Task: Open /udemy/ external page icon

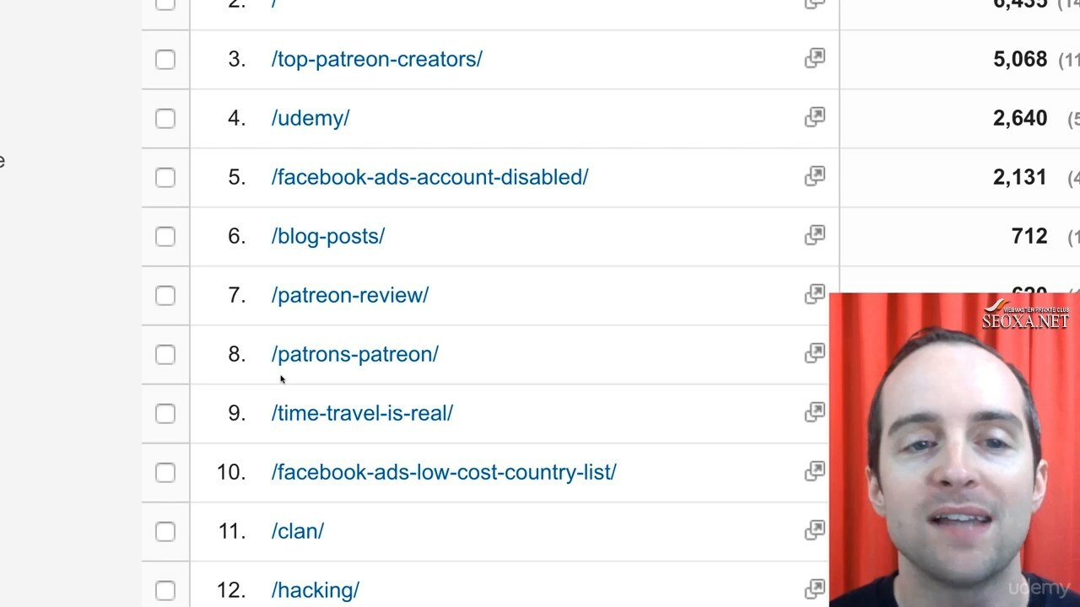Action: pyautogui.click(x=814, y=117)
